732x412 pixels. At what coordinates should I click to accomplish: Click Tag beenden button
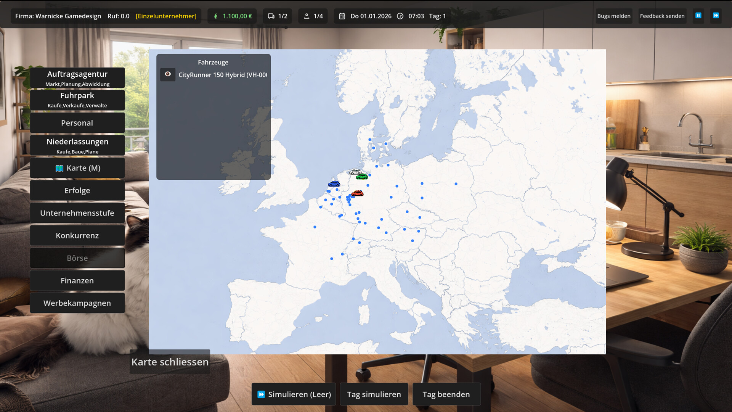click(446, 394)
